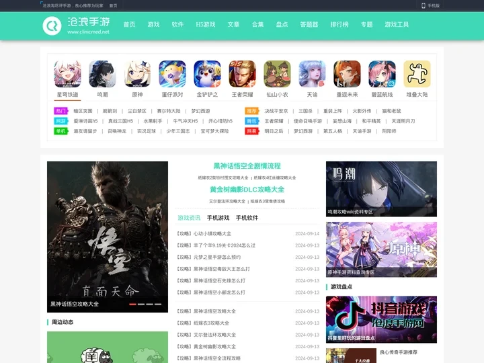Open the 游戏 navigation item

(x=153, y=24)
